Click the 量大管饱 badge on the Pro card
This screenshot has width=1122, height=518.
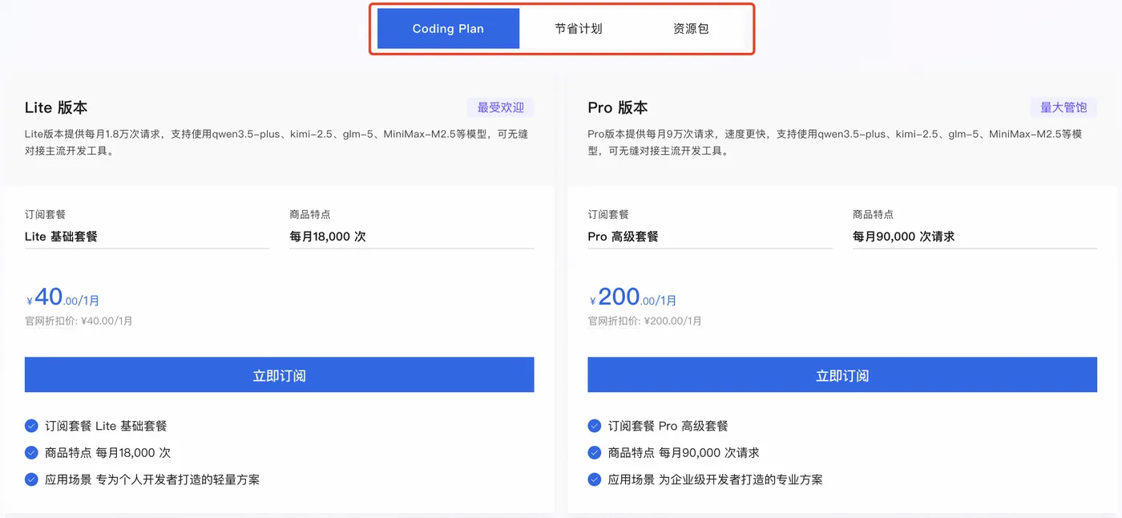coord(1063,105)
